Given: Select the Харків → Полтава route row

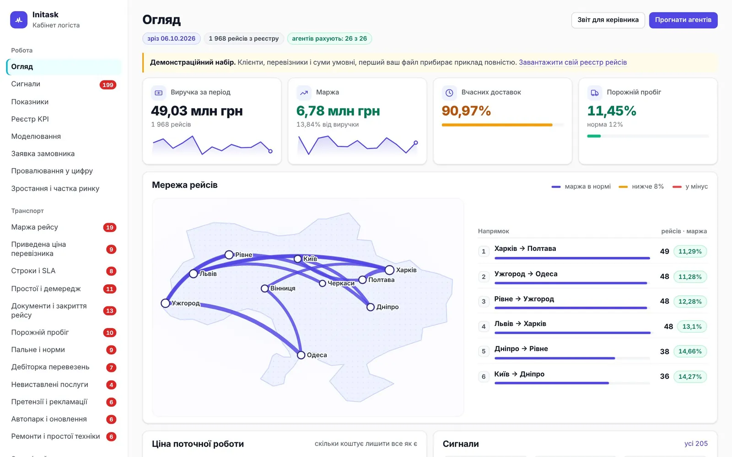Looking at the screenshot, I should coord(592,251).
